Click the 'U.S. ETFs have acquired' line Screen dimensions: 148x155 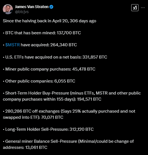tap(55, 57)
